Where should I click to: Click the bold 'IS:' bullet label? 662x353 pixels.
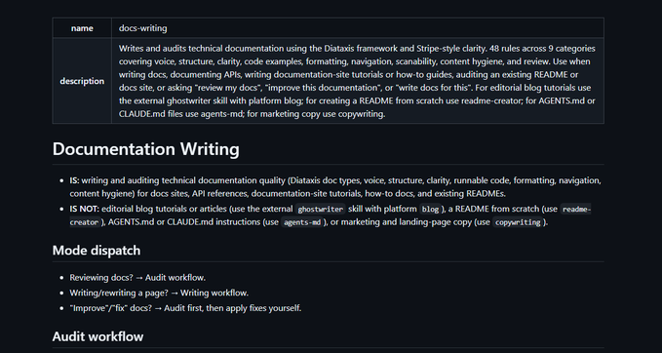[75, 180]
